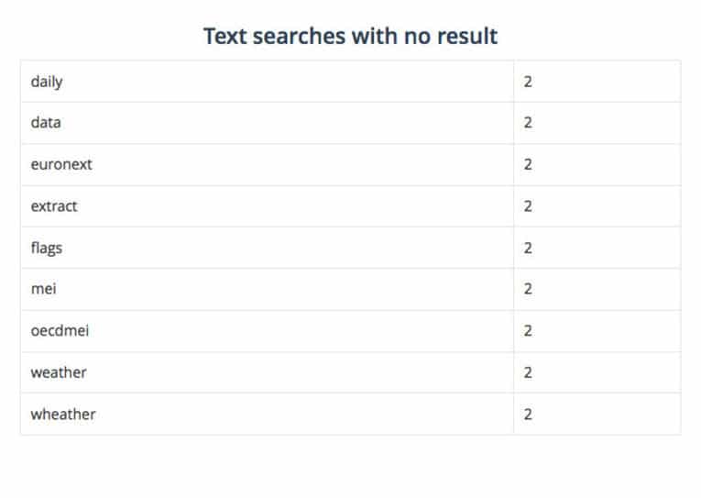Select the 'daily' search term

click(x=47, y=82)
